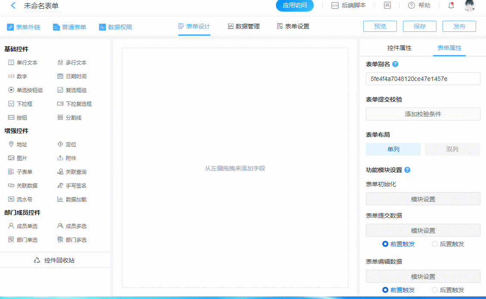Open the contacts icon in header
Image resolution: width=486 pixels, height=299 pixels.
387,6
